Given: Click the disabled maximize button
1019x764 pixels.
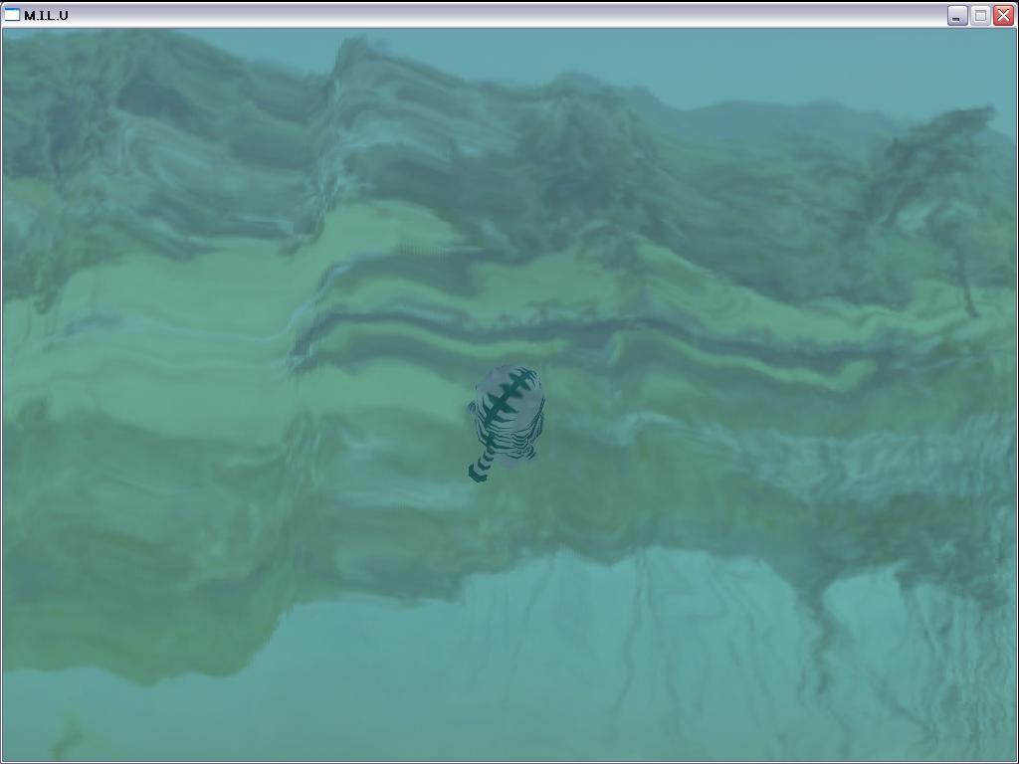Looking at the screenshot, I should [980, 15].
